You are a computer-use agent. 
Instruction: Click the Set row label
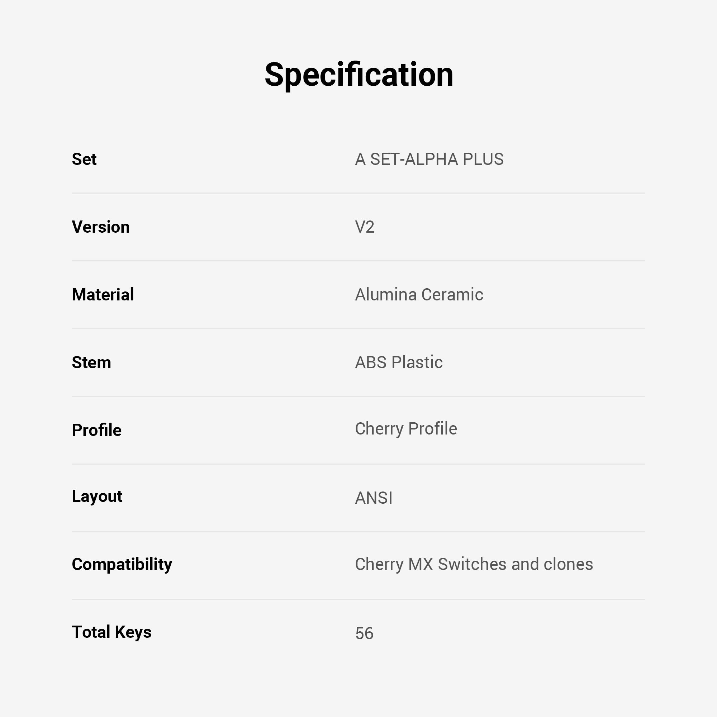pyautogui.click(x=84, y=159)
